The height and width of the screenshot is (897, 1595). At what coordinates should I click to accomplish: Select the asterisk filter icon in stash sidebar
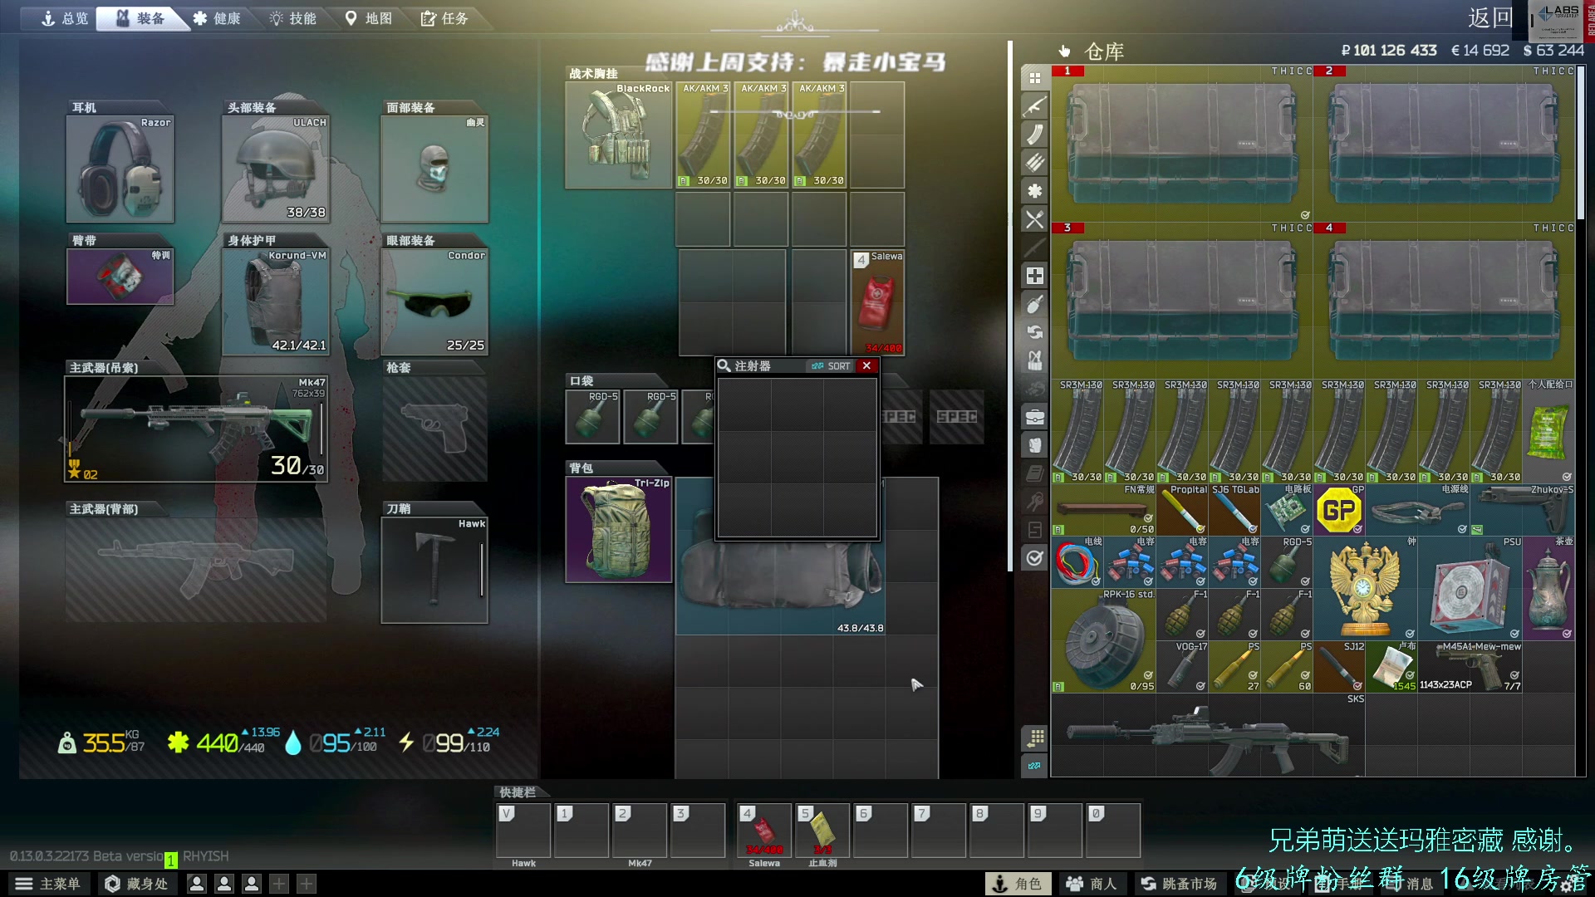coord(1034,191)
